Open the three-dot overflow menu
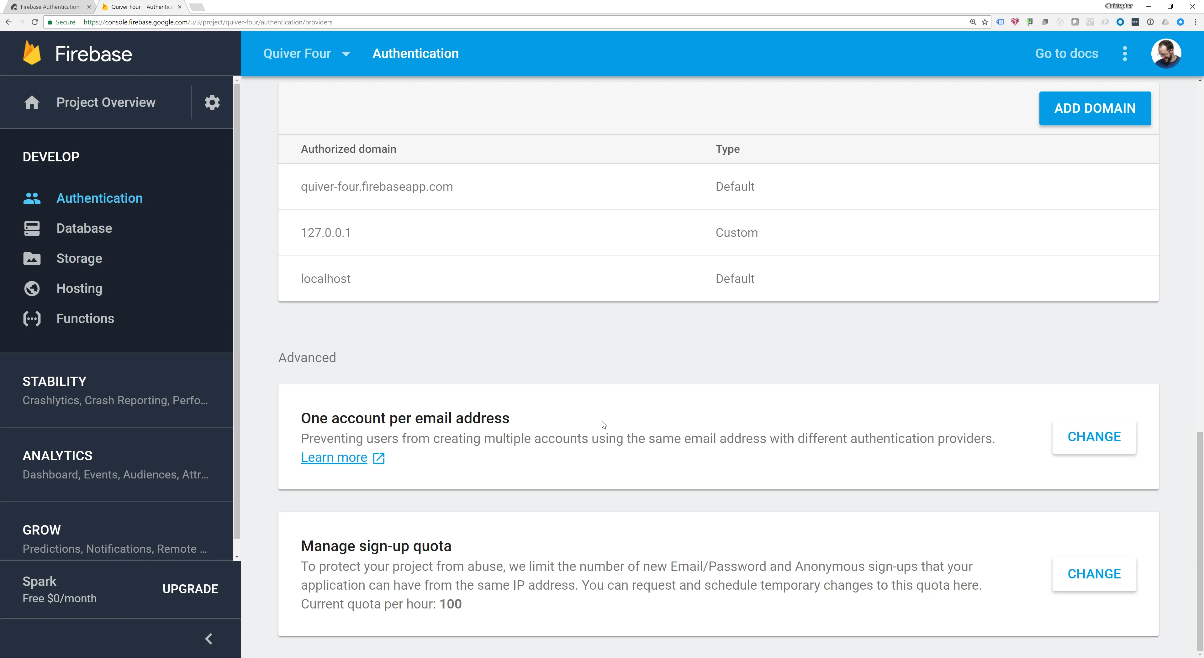Screen dimensions: 1204x658 coord(1125,53)
